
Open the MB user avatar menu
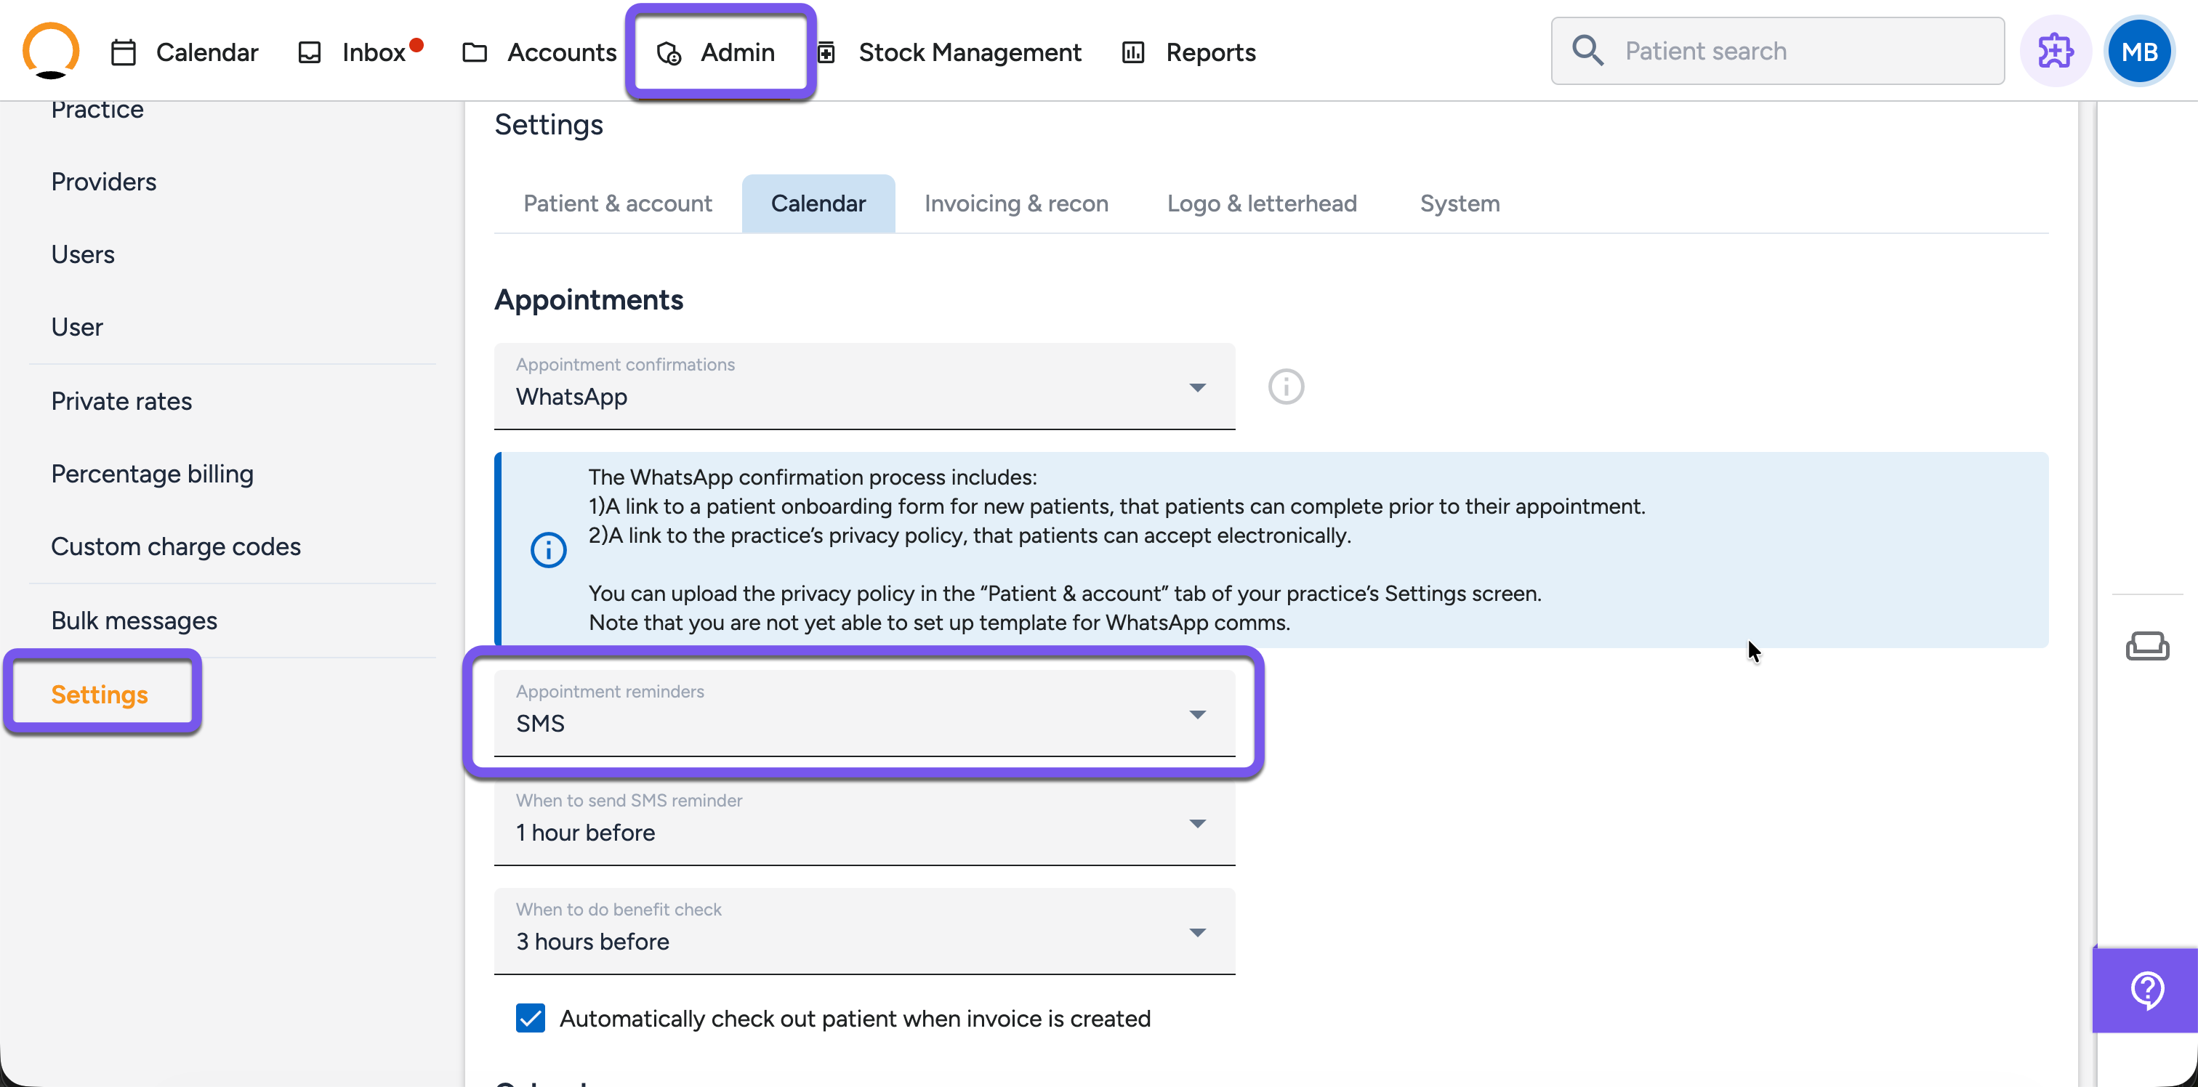(2139, 51)
